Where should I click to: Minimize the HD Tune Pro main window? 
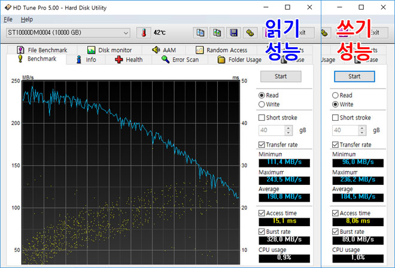click(266, 7)
